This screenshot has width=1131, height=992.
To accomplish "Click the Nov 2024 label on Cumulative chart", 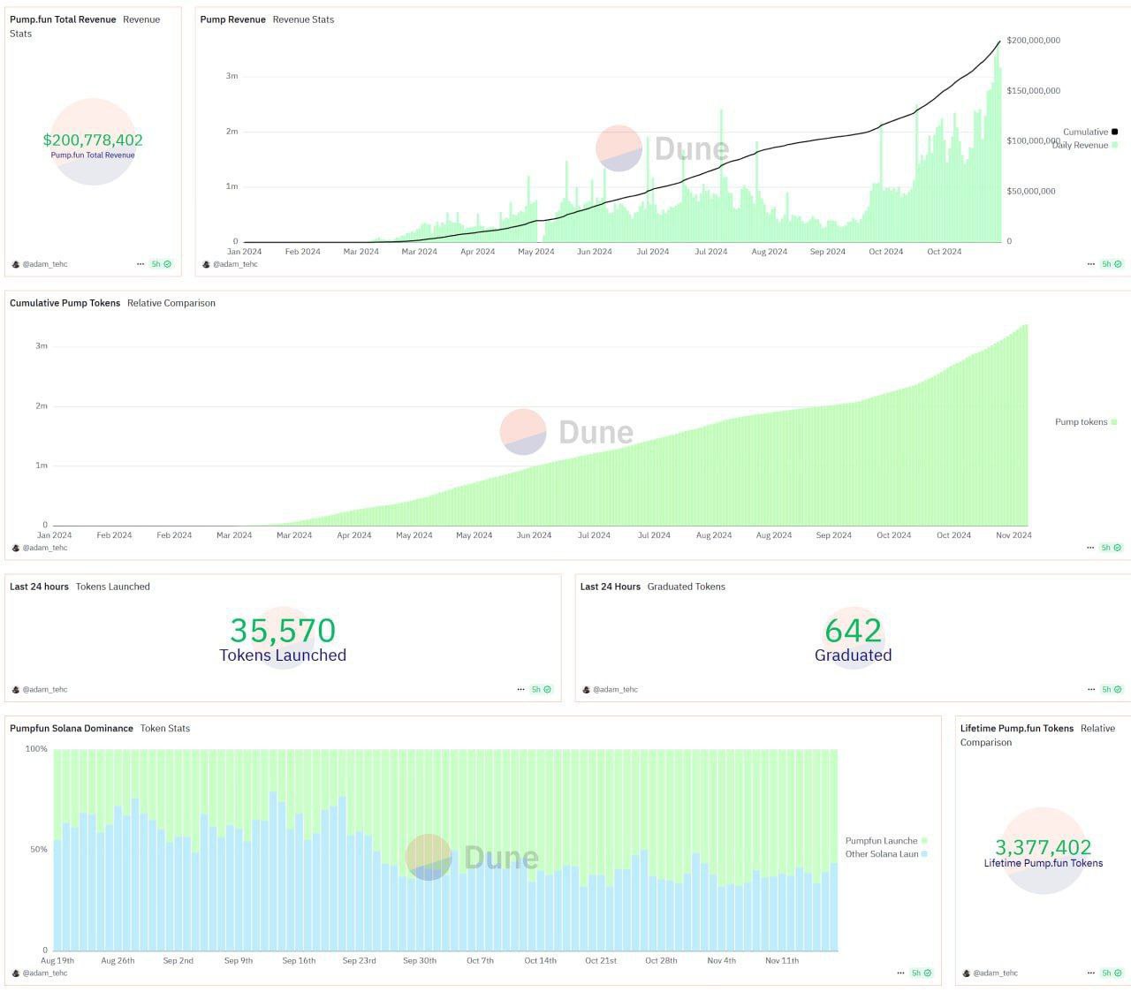I will coord(1014,535).
